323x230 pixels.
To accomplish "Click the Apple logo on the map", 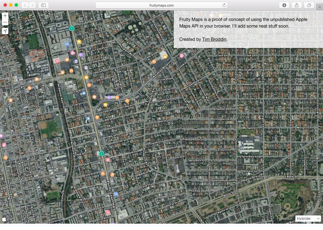I will (x=4, y=220).
